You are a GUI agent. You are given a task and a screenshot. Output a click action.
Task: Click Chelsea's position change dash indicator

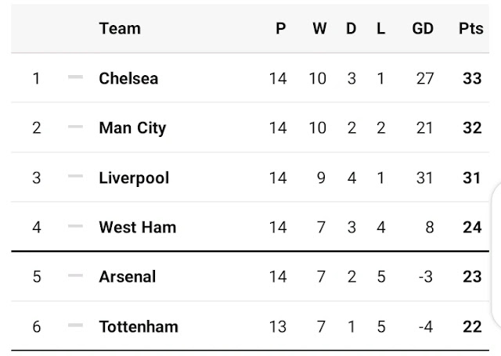[75, 77]
